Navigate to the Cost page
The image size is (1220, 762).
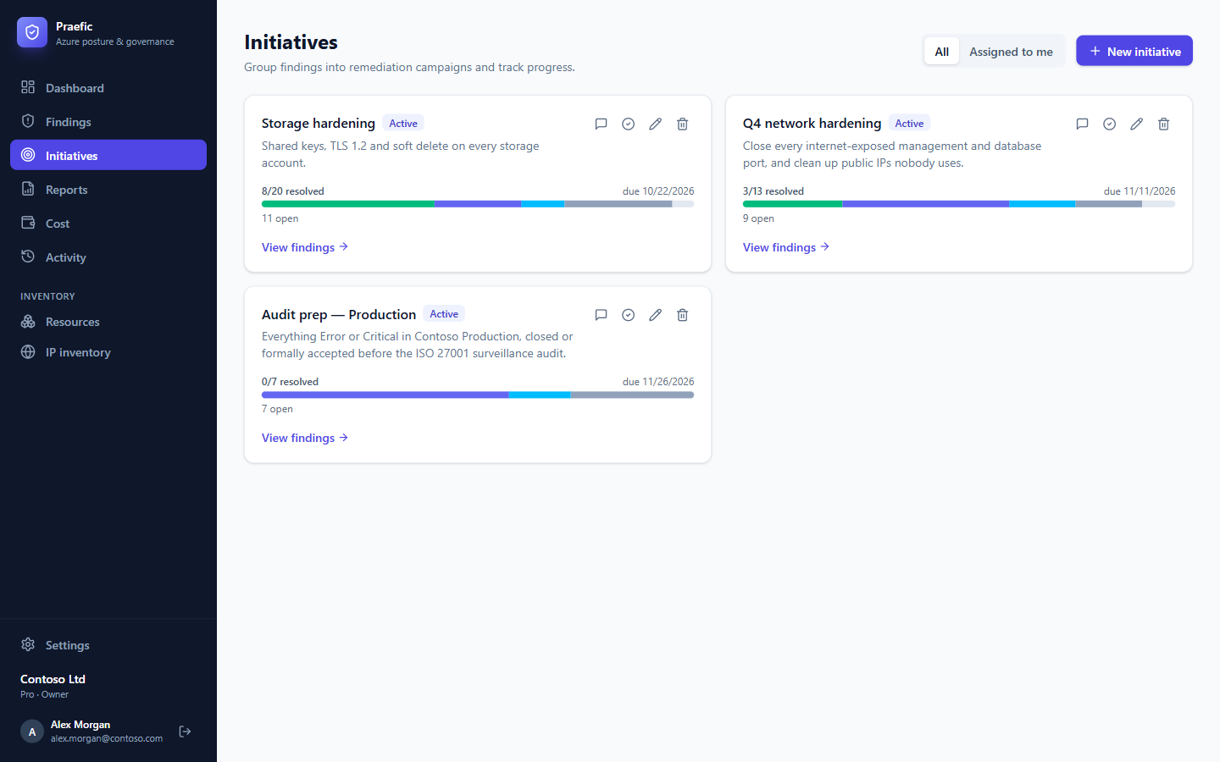(x=108, y=224)
